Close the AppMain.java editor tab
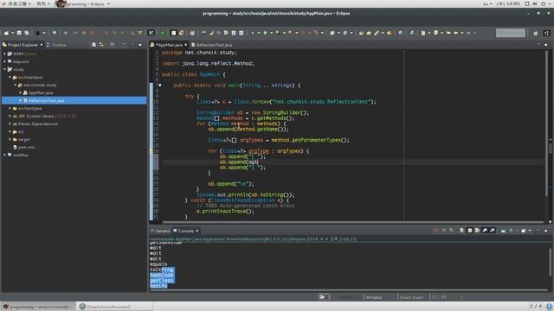 pos(185,45)
